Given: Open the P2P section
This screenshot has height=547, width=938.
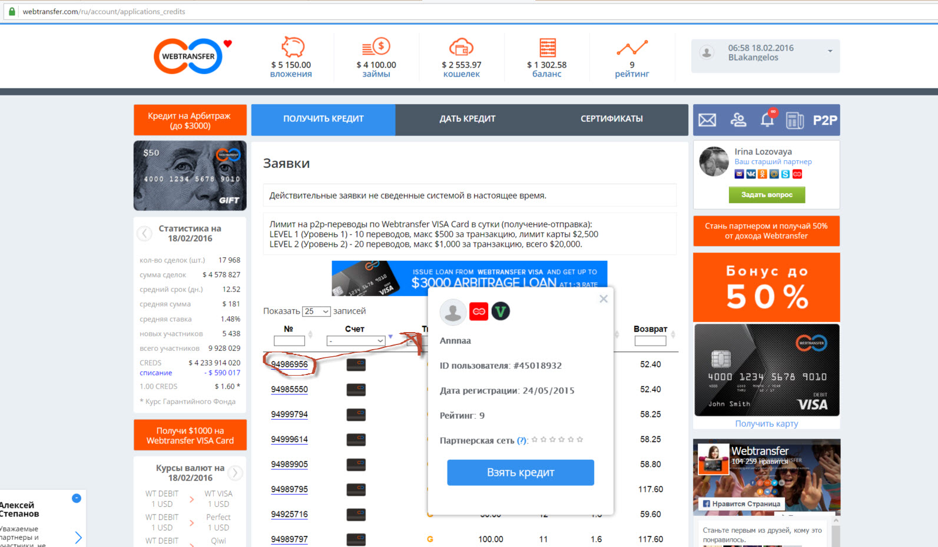Looking at the screenshot, I should [x=825, y=120].
